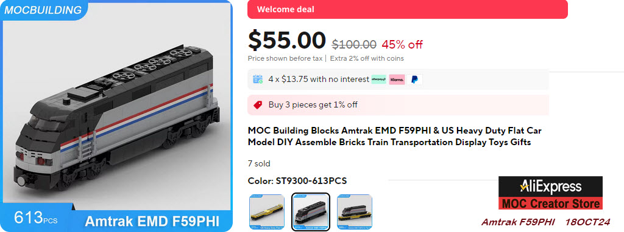Click the 4 x $13.75 installment text

coord(318,80)
